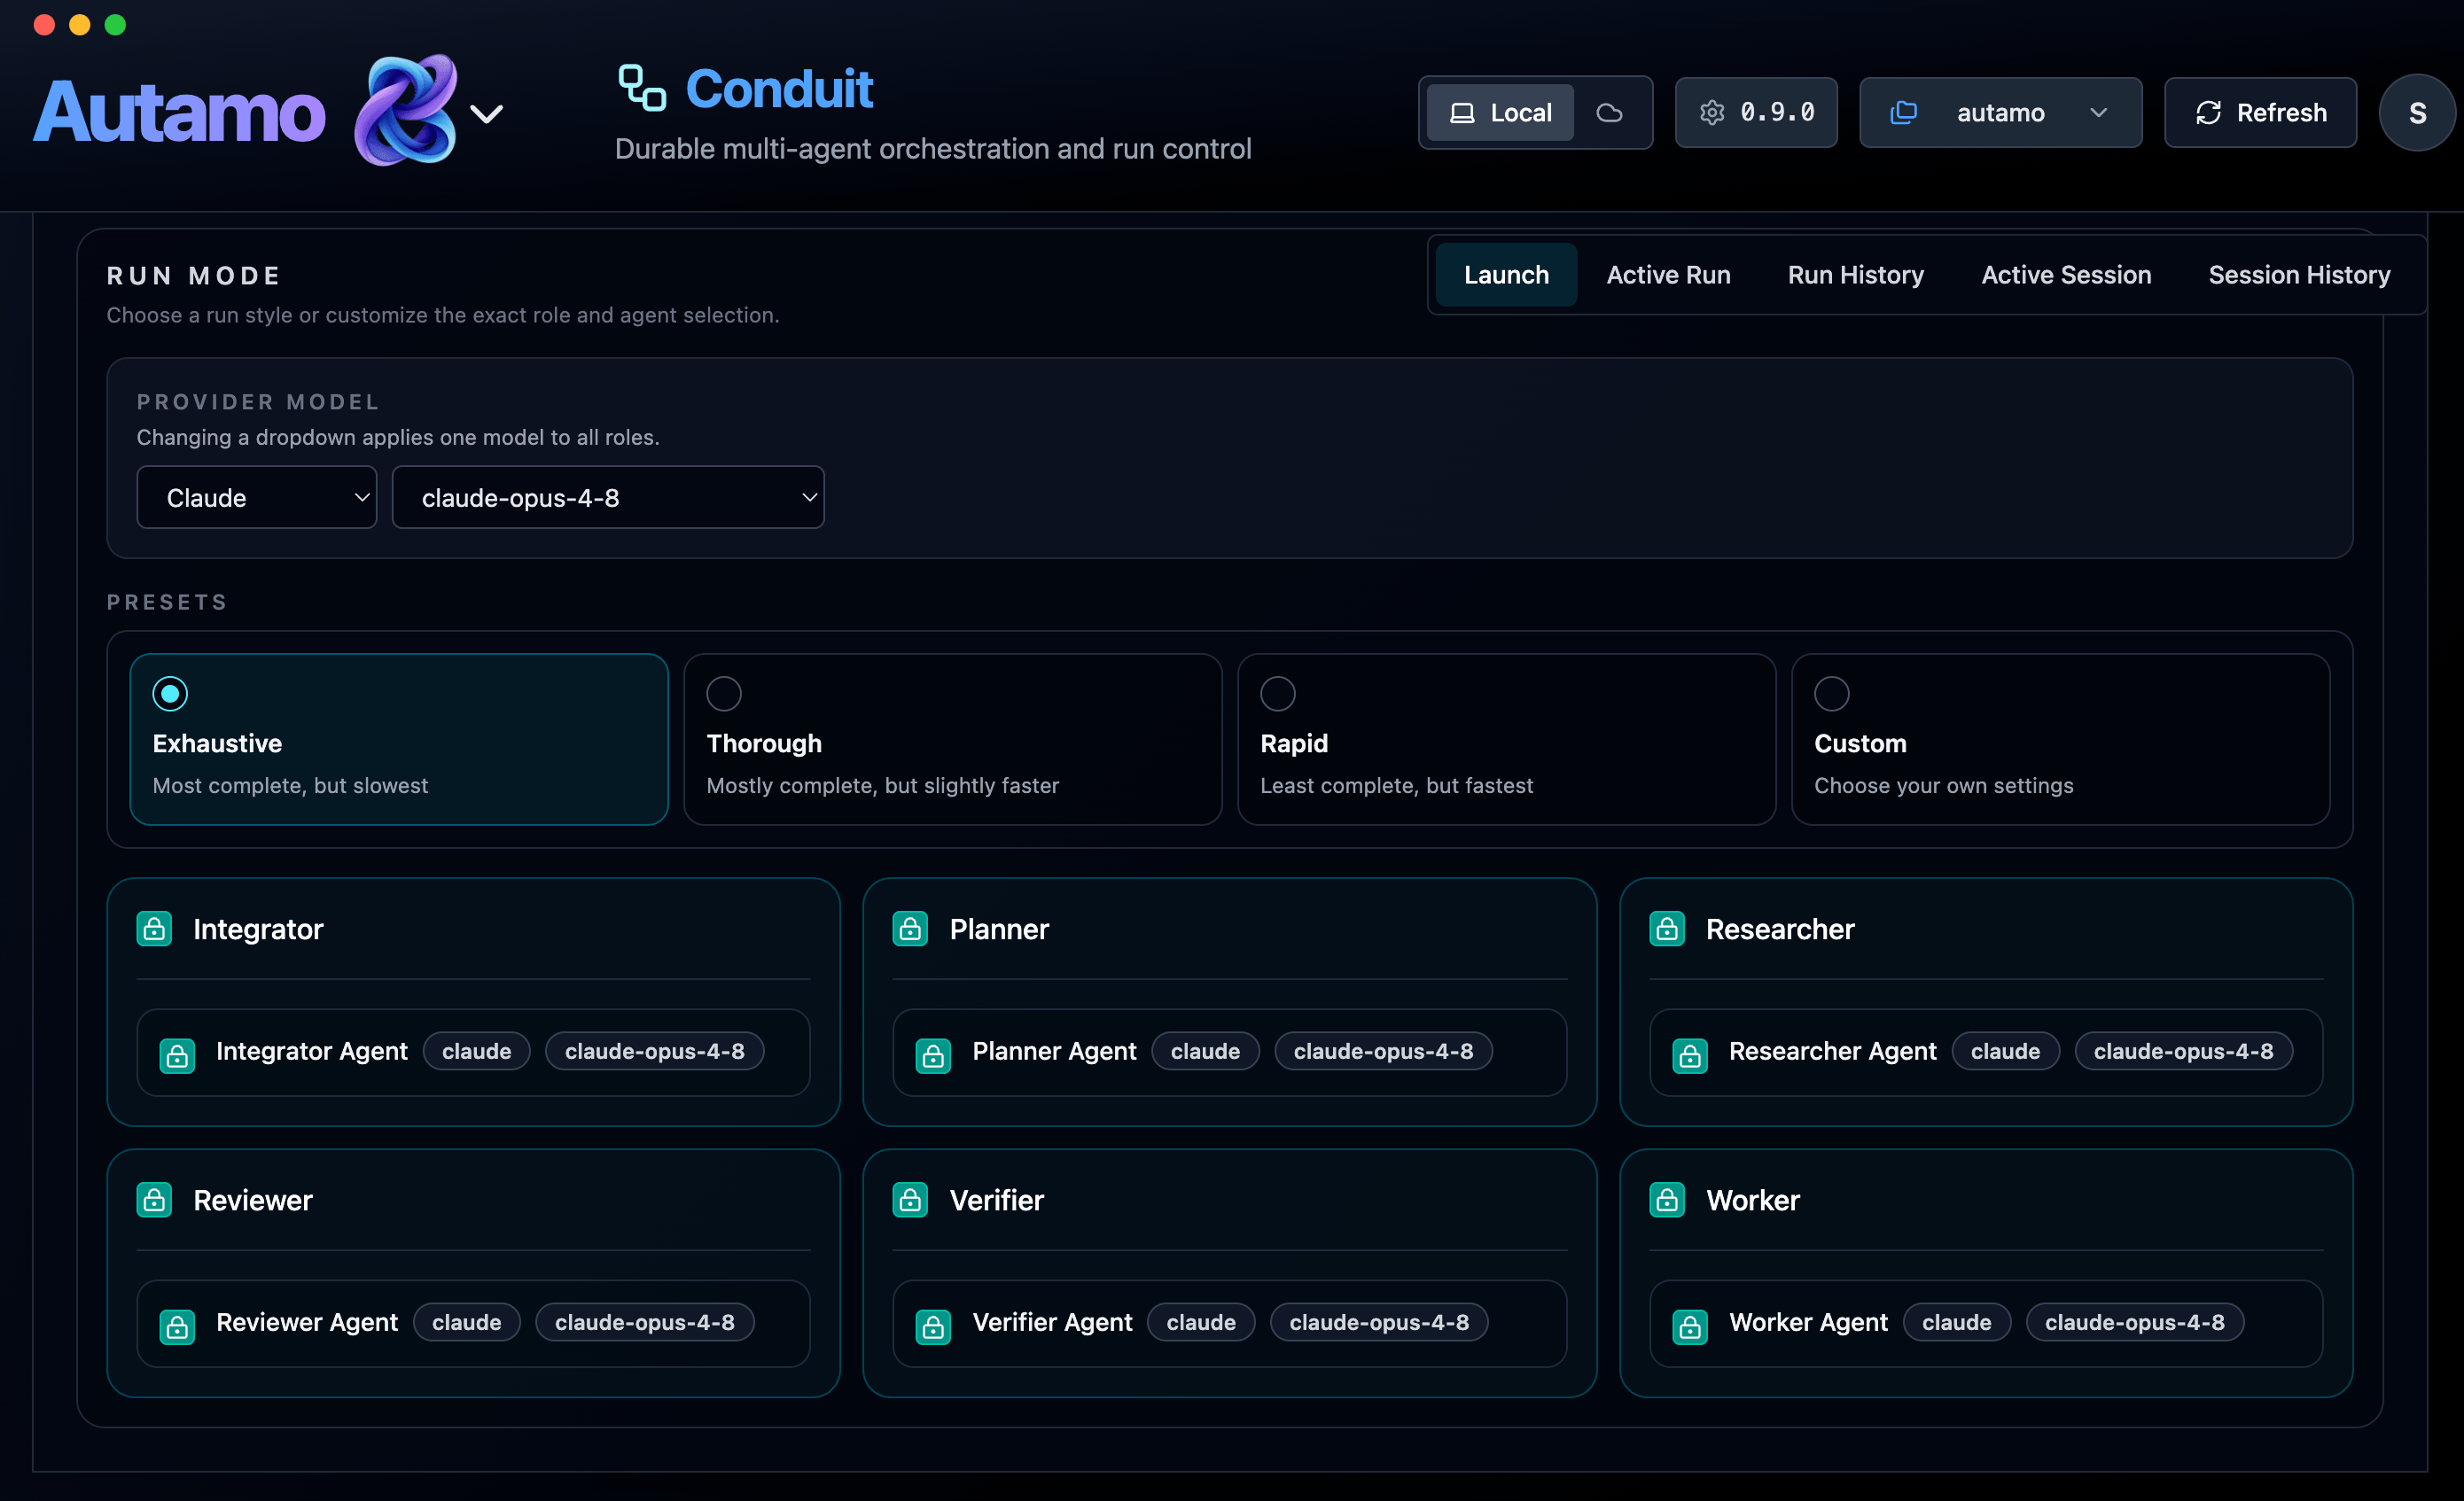Click the lock icon beside Verifier heading
This screenshot has width=2464, height=1501.
tap(910, 1200)
